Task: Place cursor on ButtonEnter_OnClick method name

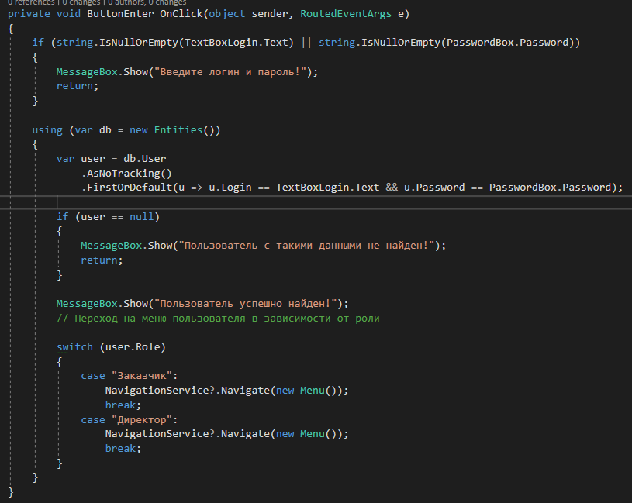Action: (x=145, y=14)
